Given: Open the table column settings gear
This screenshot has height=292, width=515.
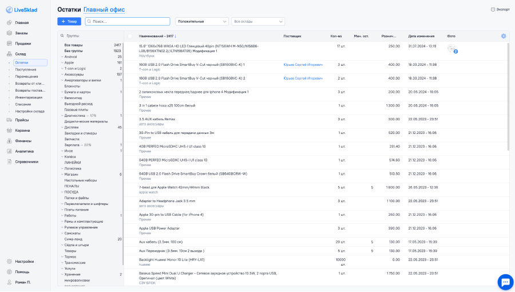Looking at the screenshot, I should coord(504,36).
